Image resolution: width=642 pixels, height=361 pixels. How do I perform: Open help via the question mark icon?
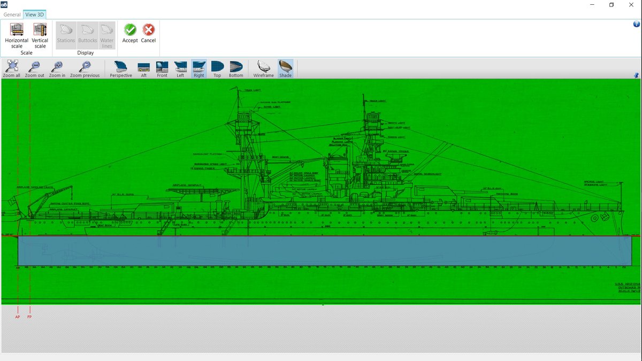point(636,24)
